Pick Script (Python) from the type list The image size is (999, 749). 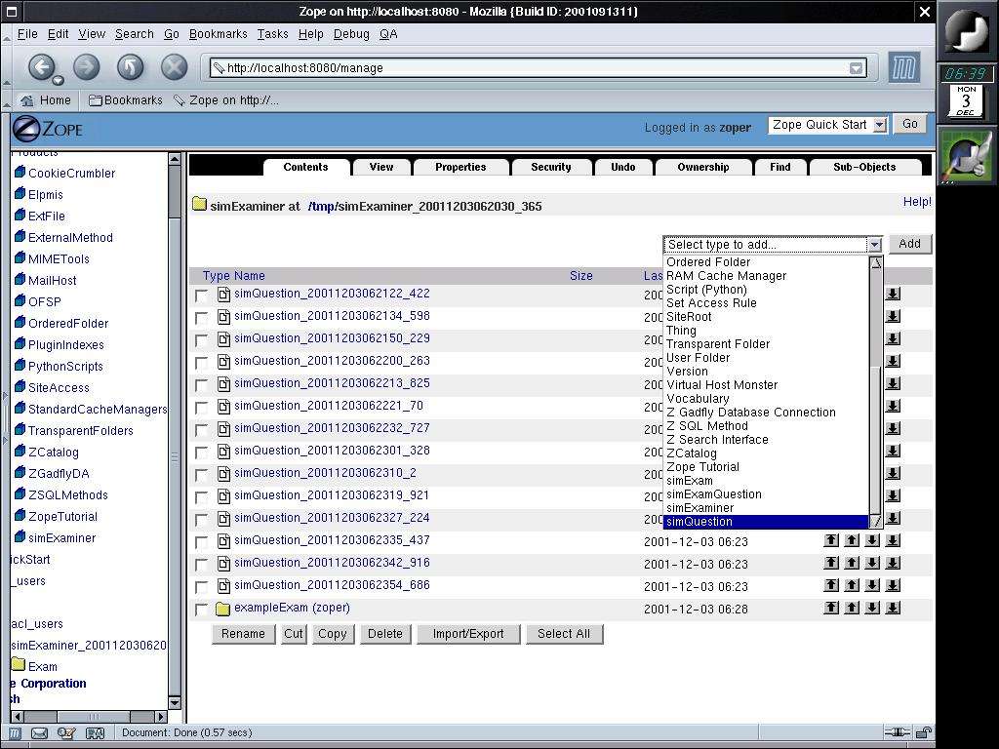(x=765, y=289)
